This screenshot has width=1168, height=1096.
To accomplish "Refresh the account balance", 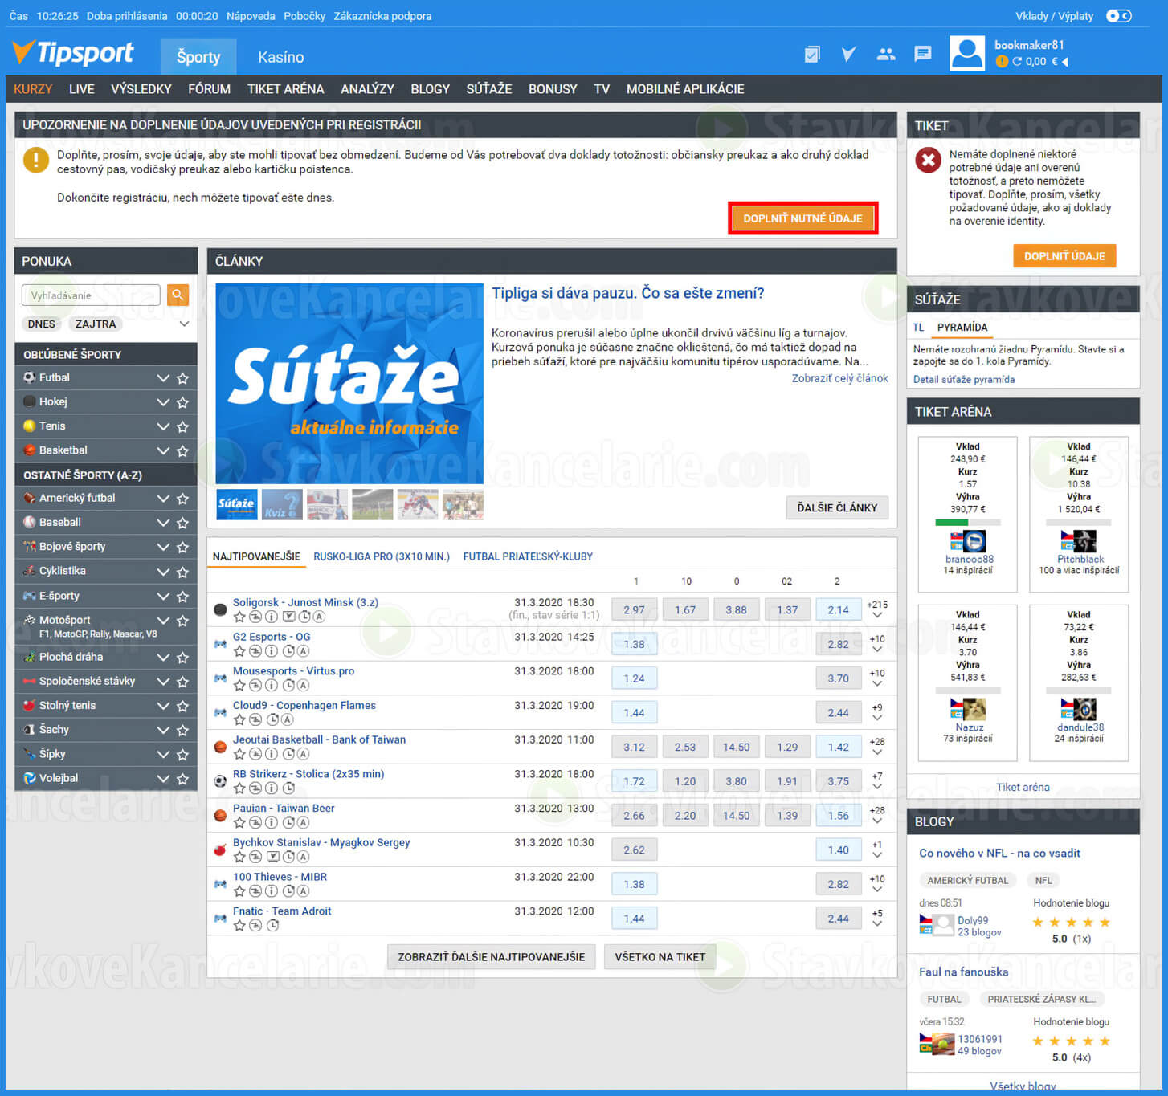I will pyautogui.click(x=1017, y=61).
